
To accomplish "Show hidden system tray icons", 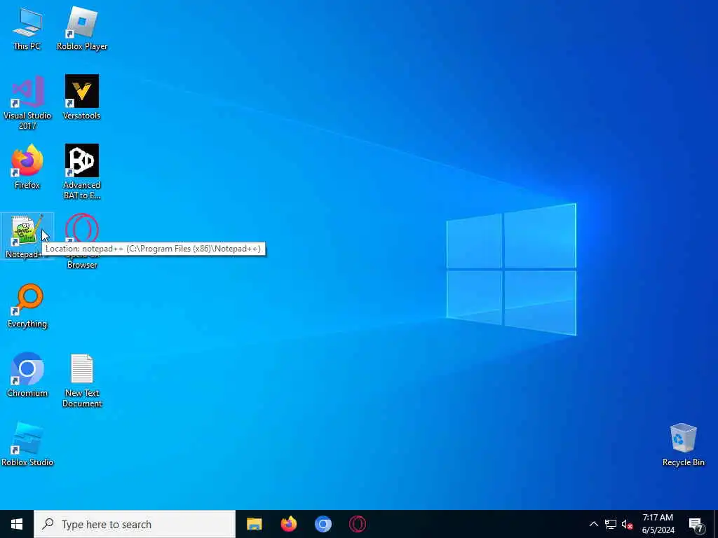I will tap(593, 524).
